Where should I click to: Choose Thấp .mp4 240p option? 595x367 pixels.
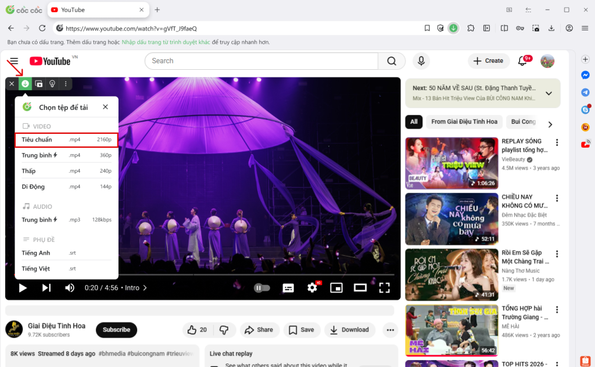66,171
